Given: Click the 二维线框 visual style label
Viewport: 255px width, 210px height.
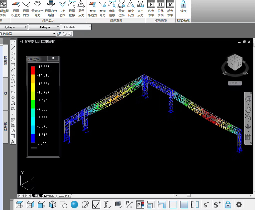Looking at the screenshot, I should tap(48, 41).
